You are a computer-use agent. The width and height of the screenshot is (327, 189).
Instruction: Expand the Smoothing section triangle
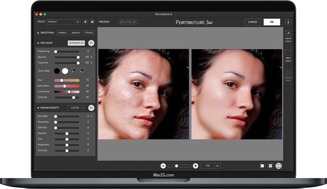pyautogui.click(x=38, y=33)
